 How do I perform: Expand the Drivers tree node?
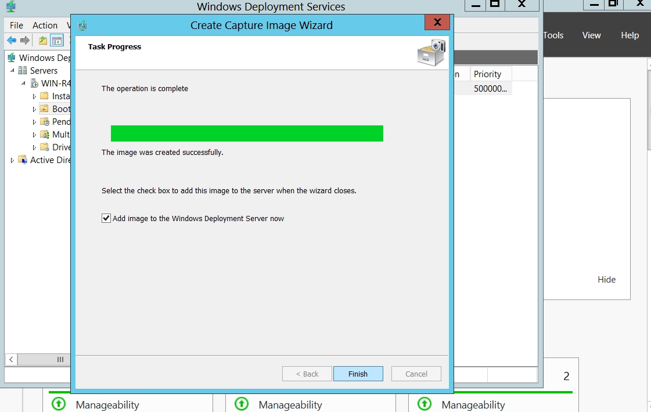click(x=34, y=147)
